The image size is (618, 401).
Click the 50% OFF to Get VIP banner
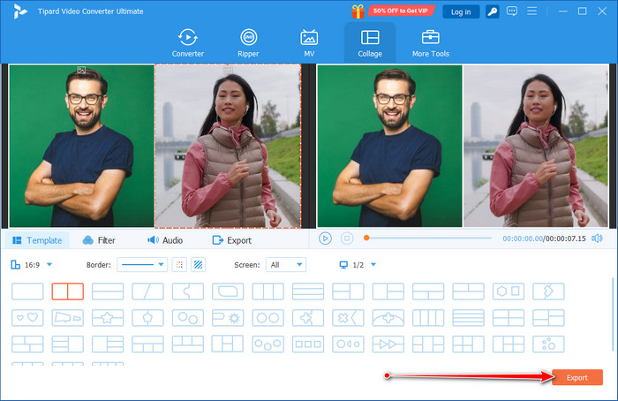coord(401,11)
